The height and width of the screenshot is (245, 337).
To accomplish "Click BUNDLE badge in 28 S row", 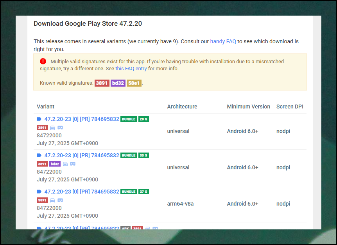I will pos(129,119).
